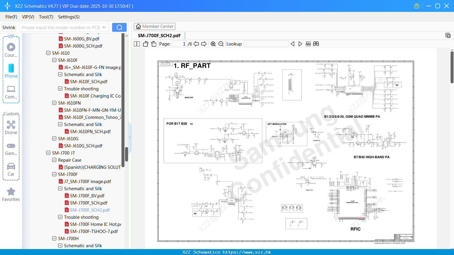Image resolution: width=454 pixels, height=255 pixels.
Task: Collapse the SM-J700F tree node
Action: click(x=54, y=174)
